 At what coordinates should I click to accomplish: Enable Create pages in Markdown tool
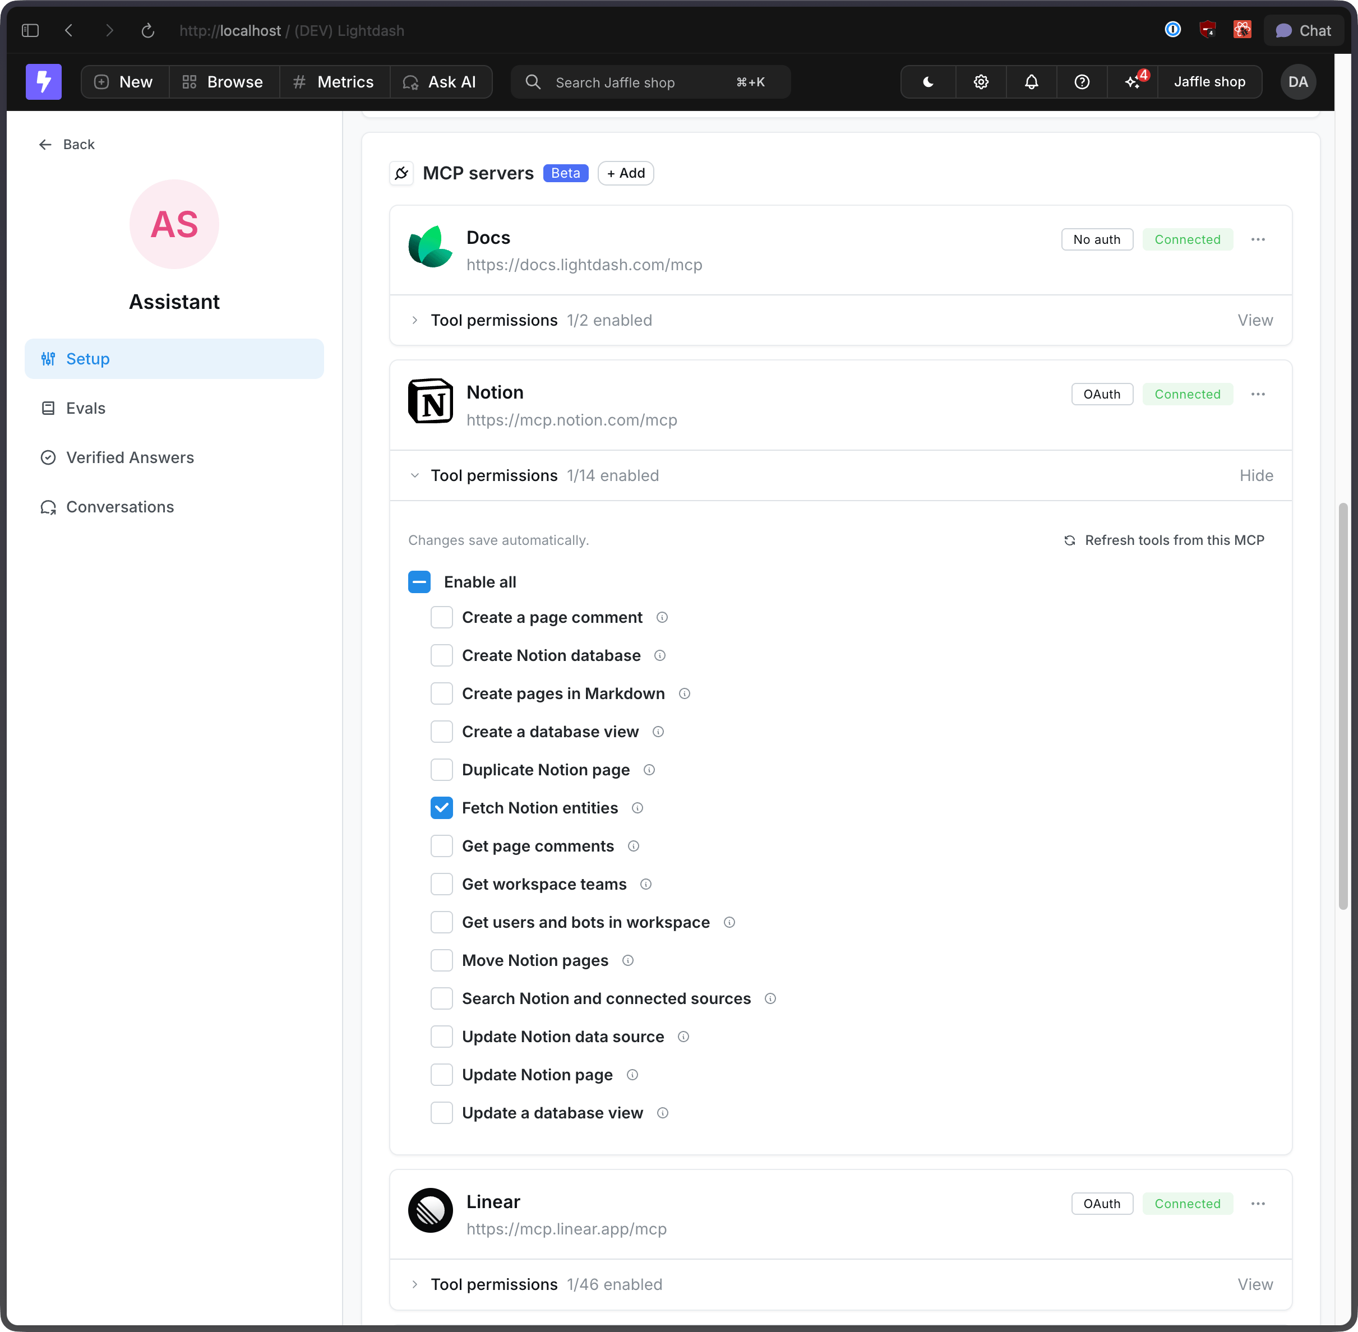[441, 694]
